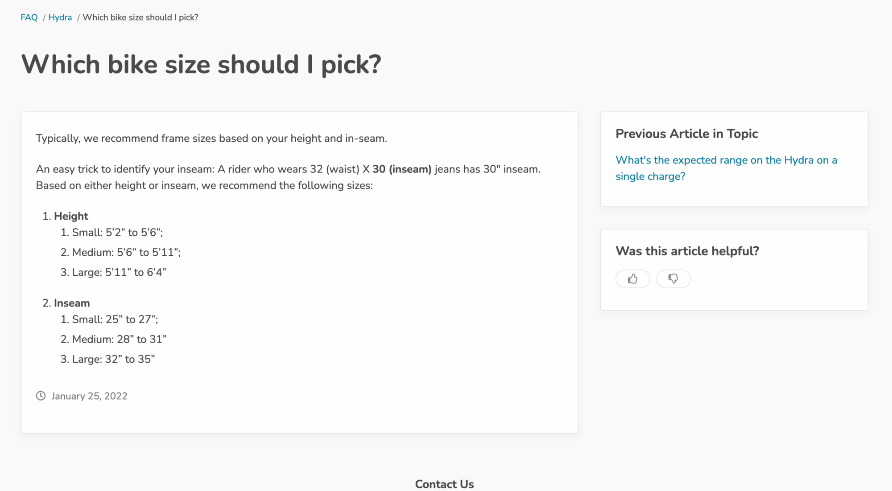Screen dimensions: 892x491
Task: Open previous article about Hydra expected range
Action: (x=726, y=168)
